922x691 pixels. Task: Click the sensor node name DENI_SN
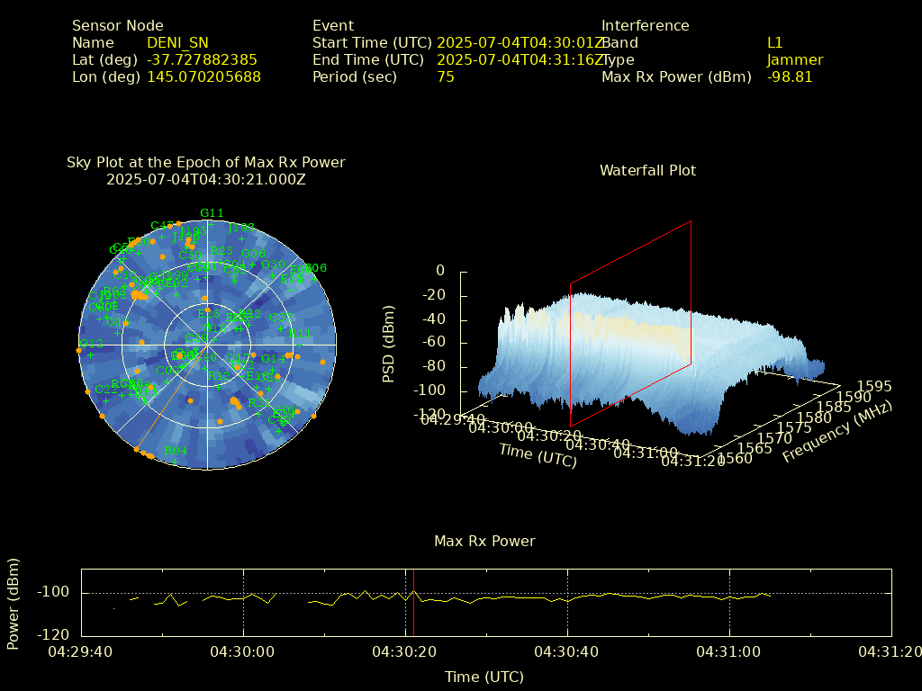click(x=176, y=42)
